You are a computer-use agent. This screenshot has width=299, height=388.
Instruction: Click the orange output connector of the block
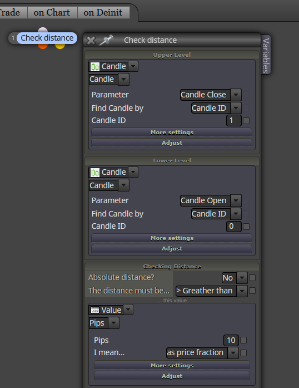43,46
